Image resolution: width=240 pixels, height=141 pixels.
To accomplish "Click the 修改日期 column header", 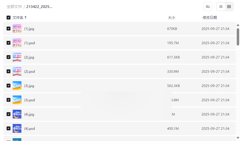I will coord(210,18).
